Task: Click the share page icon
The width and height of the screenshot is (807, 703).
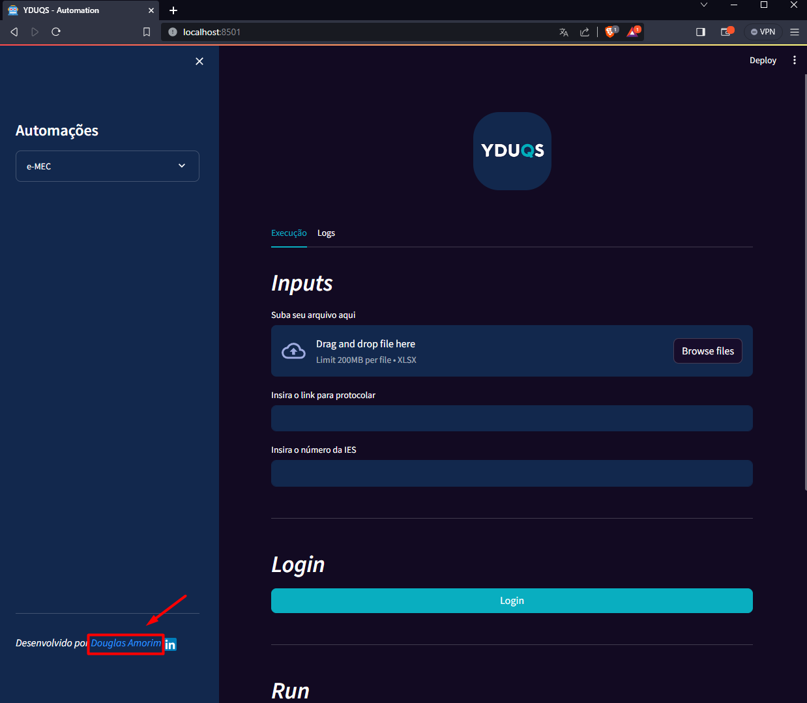Action: click(585, 32)
